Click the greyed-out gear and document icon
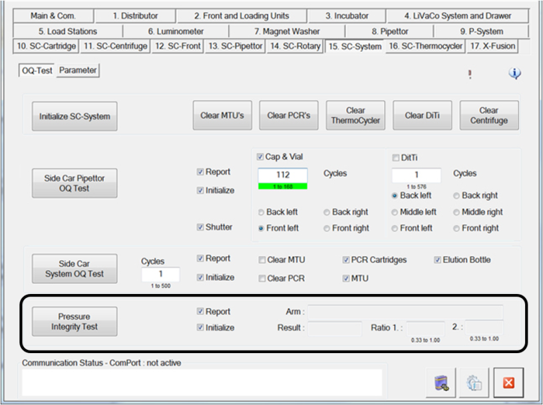This screenshot has height=405, width=543. coord(474,382)
